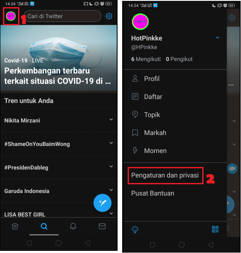
Task: Open the notifications bell tab
Action: coord(73,226)
